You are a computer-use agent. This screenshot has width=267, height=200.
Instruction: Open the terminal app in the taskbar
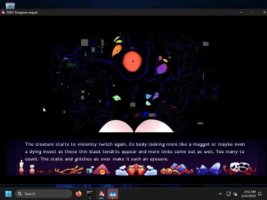click(90, 194)
